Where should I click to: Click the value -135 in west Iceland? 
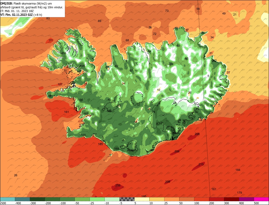point(80,100)
